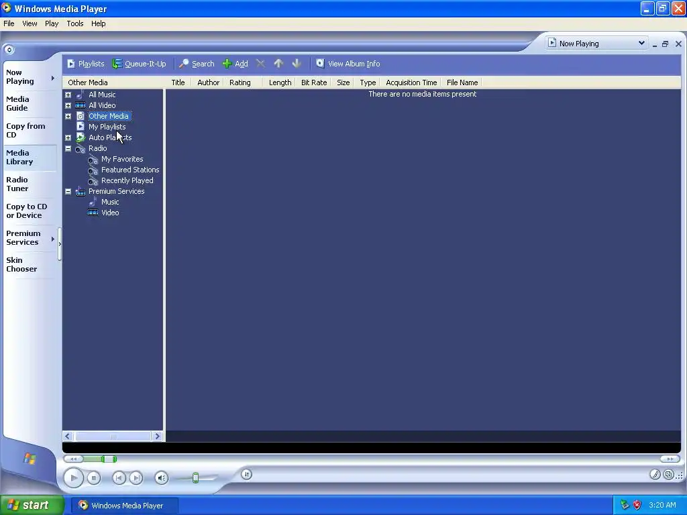Open Premium Services sidebar tab
Viewport: 687px width, 515px height.
point(29,238)
